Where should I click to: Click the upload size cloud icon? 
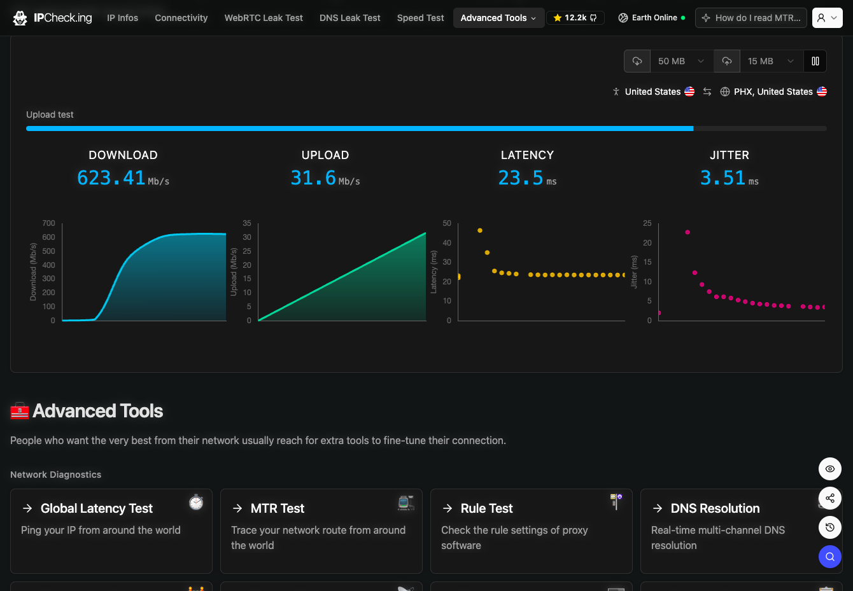[727, 61]
